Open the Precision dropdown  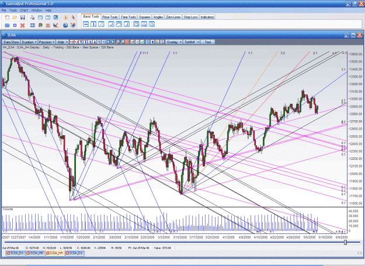pyautogui.click(x=46, y=42)
